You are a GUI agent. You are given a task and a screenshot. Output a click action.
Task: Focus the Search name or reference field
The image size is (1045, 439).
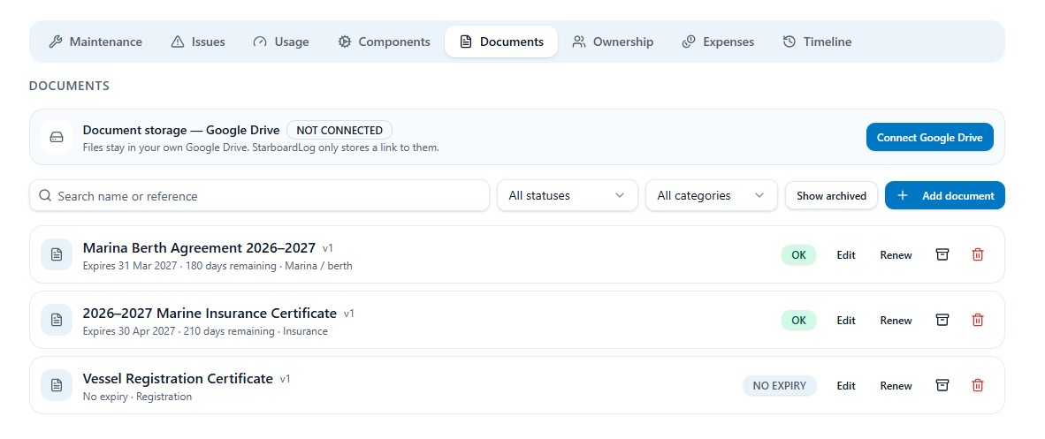[x=259, y=196]
